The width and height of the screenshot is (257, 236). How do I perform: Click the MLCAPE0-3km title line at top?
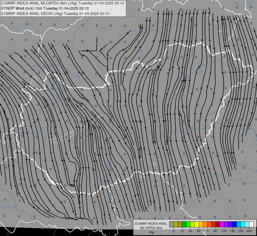pos(62,3)
